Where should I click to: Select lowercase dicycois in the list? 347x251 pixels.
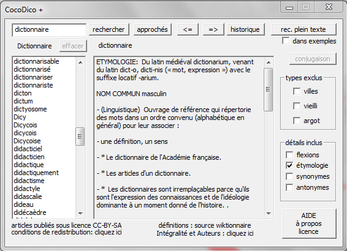pyautogui.click(x=25, y=133)
